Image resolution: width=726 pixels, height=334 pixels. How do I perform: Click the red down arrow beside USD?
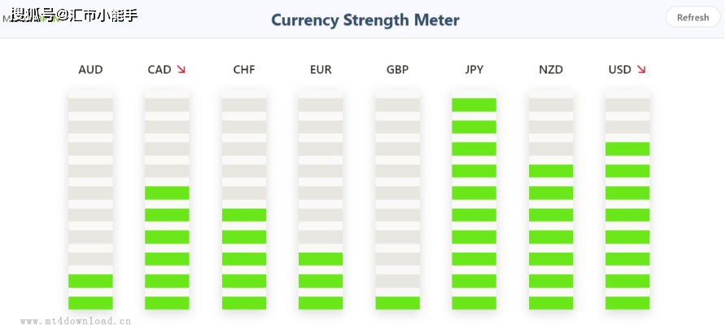(x=641, y=70)
